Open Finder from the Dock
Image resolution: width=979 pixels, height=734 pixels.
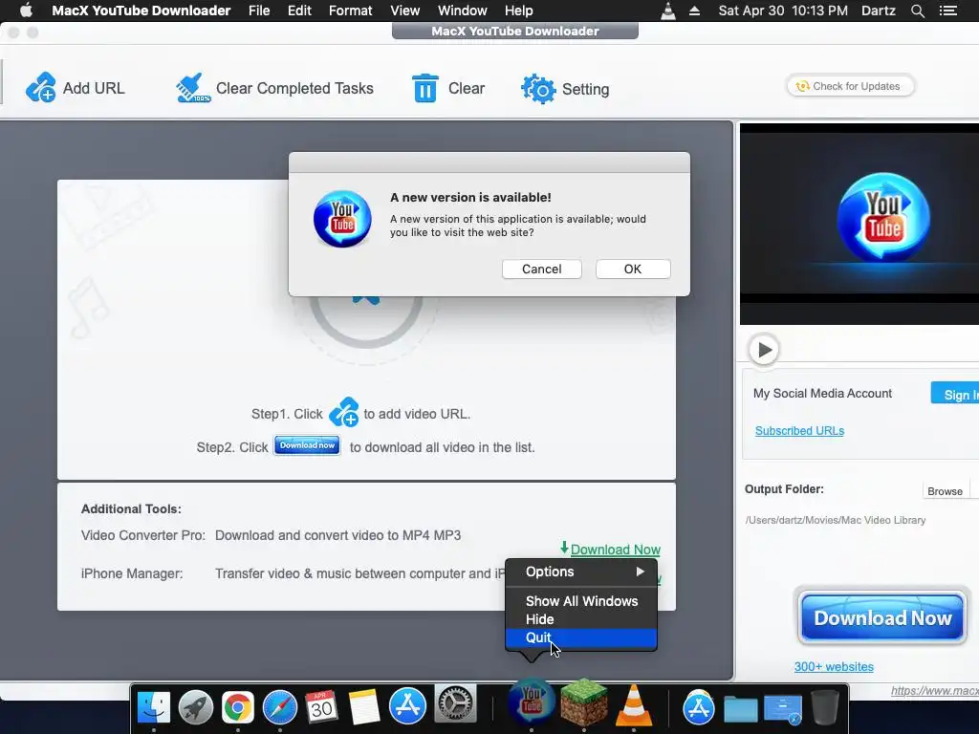click(154, 707)
